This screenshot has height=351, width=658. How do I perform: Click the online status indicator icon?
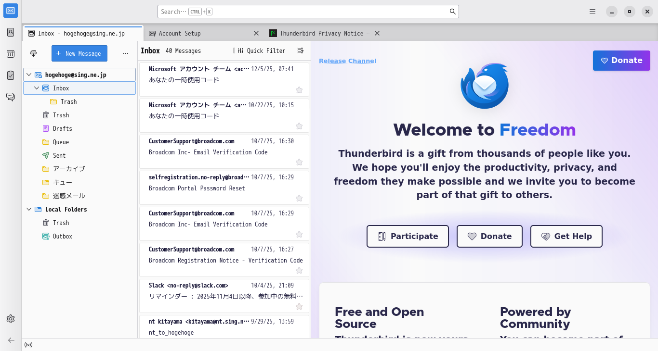coord(28,345)
